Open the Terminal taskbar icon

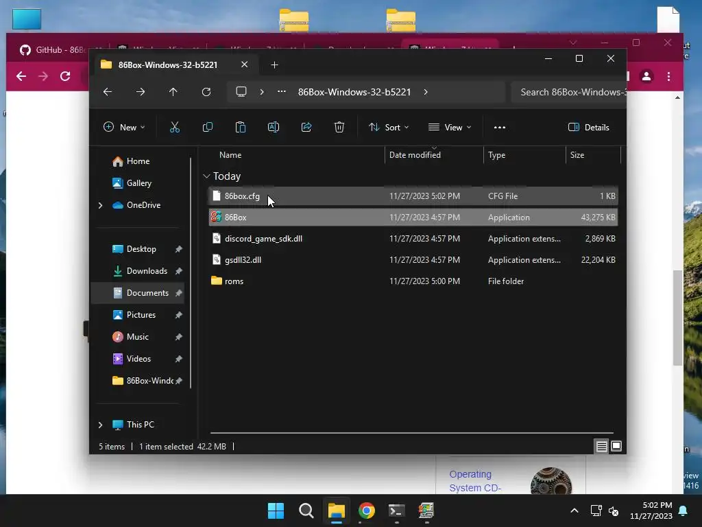[397, 511]
